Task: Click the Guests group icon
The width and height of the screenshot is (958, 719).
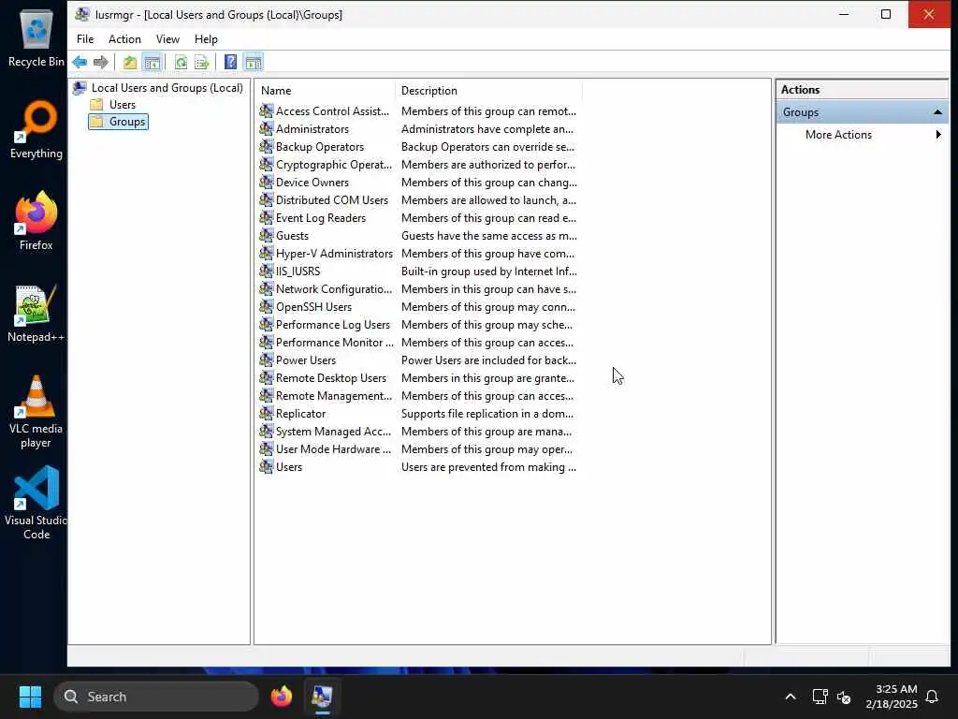Action: 266,235
